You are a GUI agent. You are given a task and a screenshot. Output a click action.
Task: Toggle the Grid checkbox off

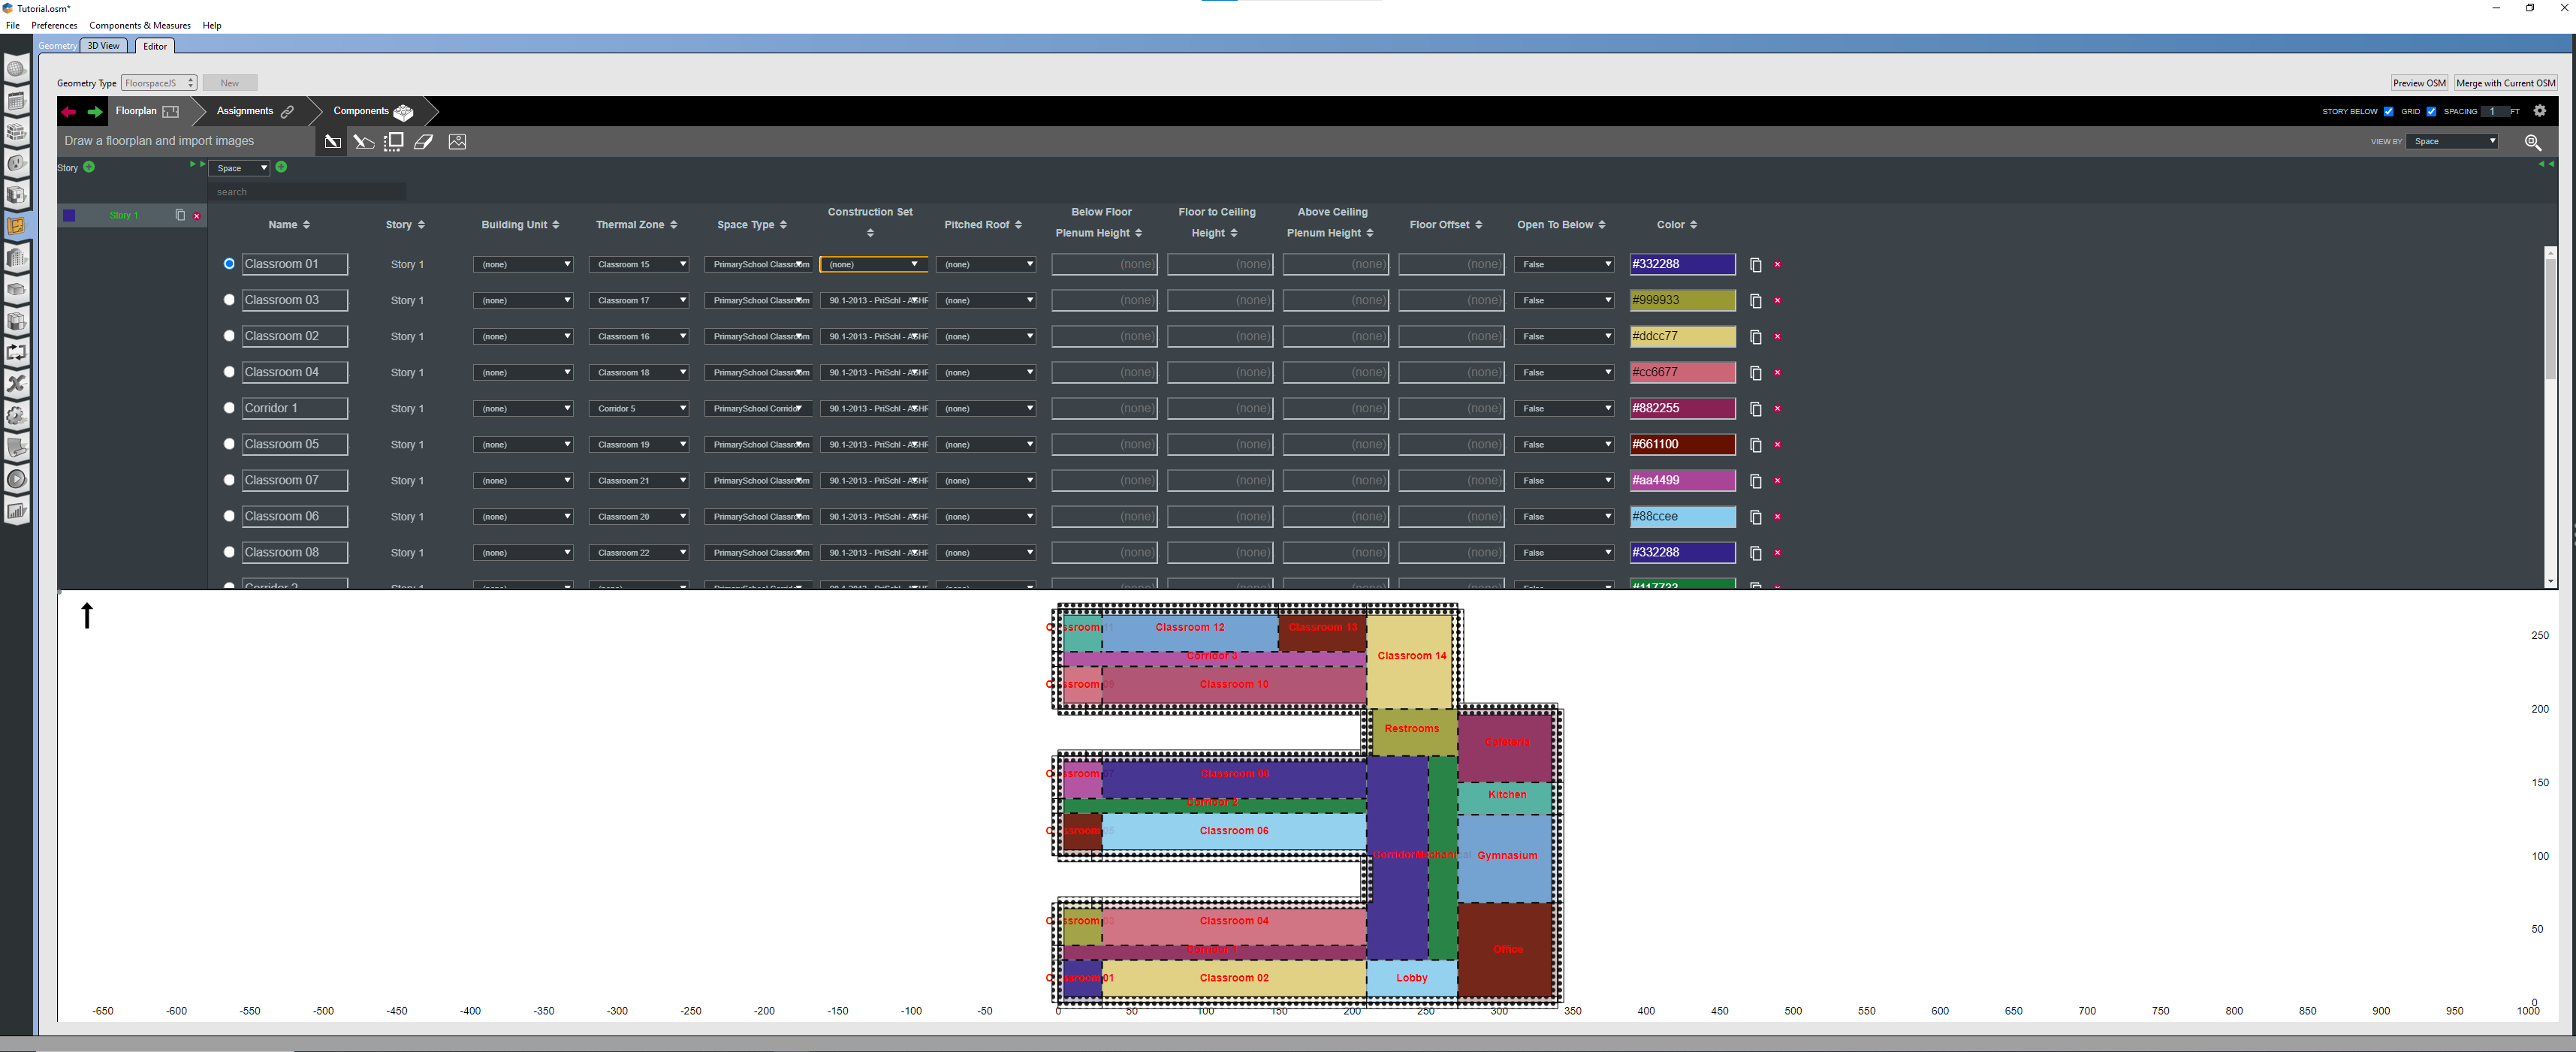[2431, 112]
